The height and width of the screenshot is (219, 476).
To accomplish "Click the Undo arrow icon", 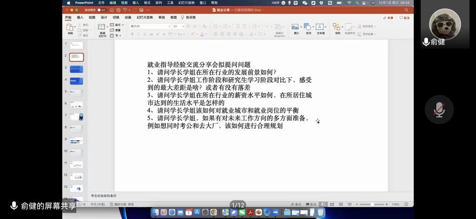I will pos(125,10).
